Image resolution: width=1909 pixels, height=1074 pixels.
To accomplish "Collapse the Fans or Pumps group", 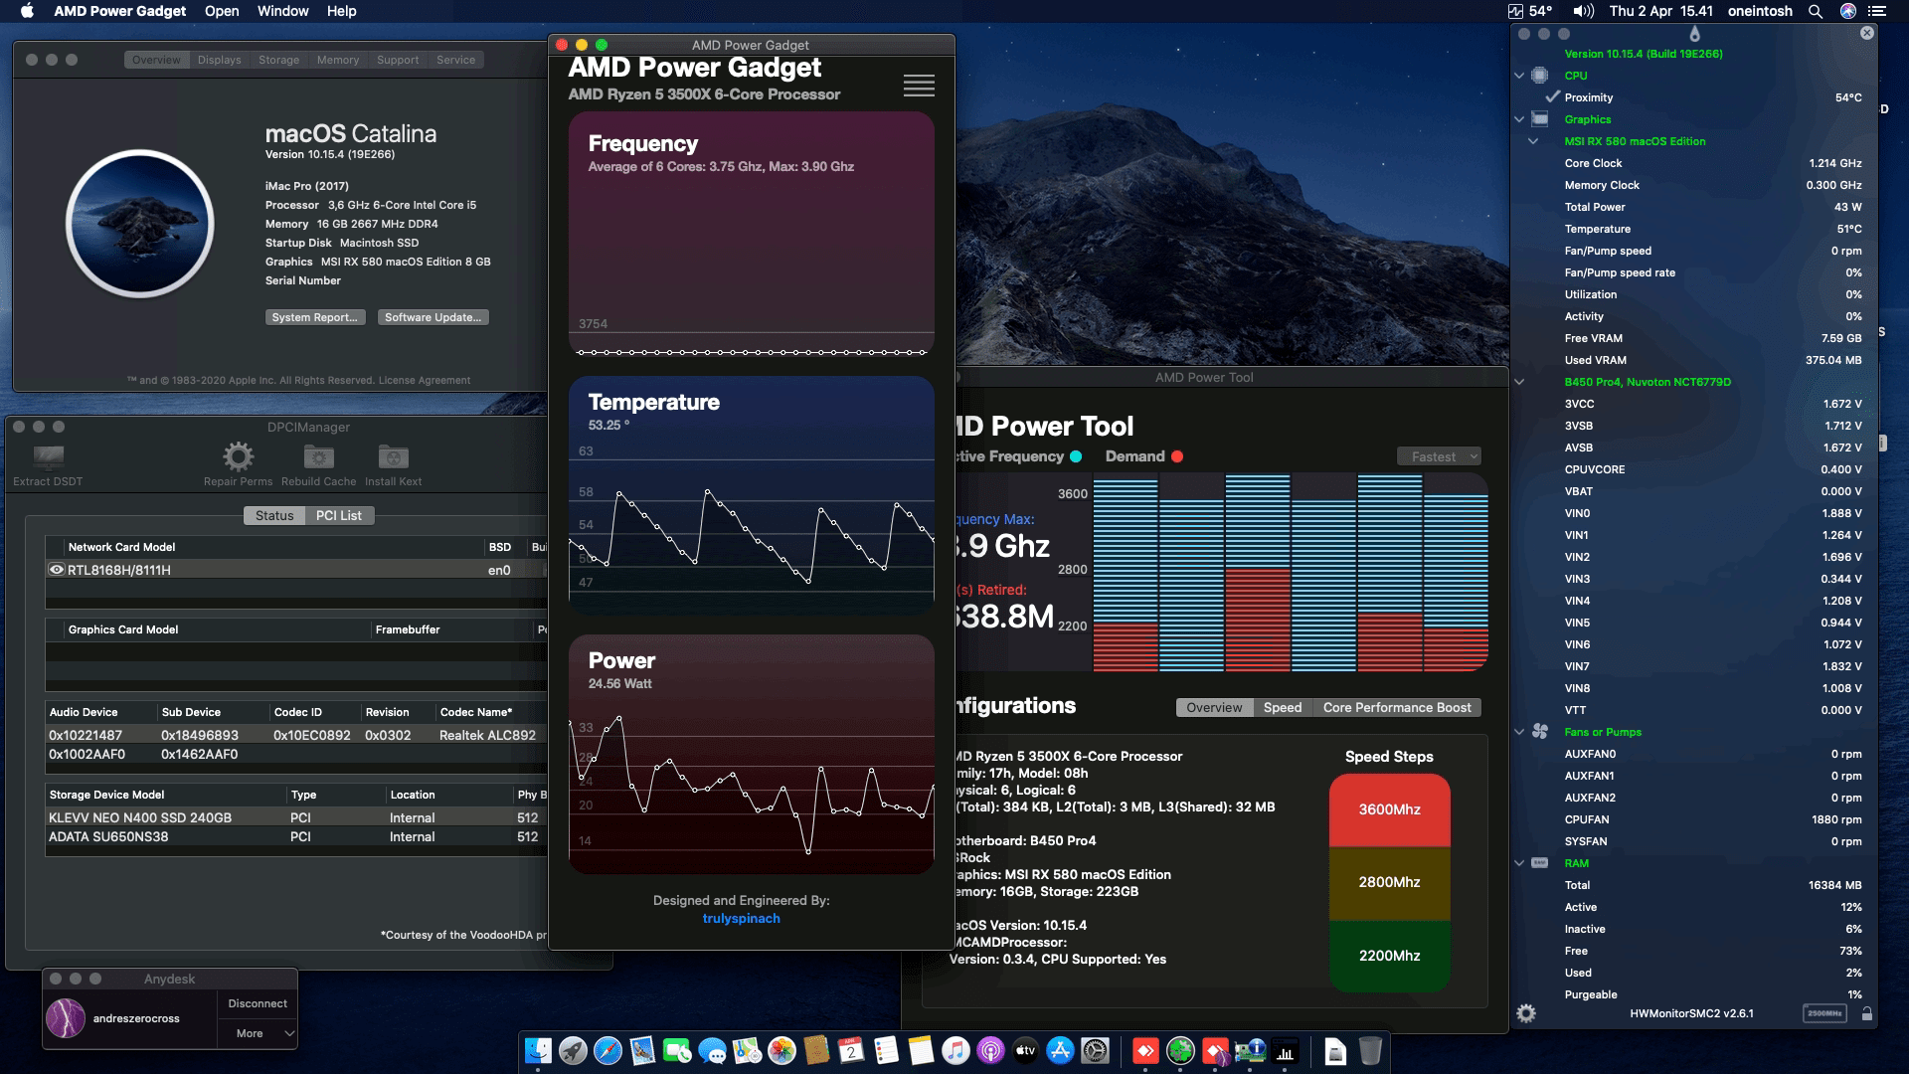I will (1519, 732).
